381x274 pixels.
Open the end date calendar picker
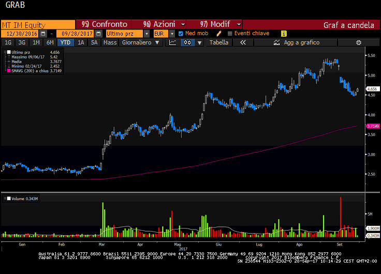[98, 34]
